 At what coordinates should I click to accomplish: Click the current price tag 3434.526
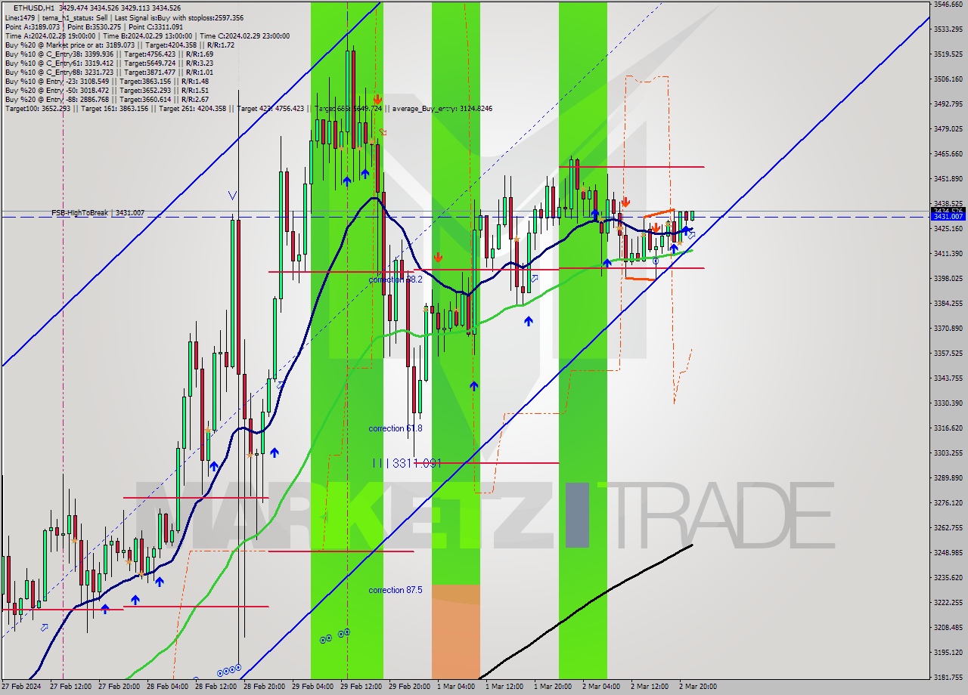pyautogui.click(x=948, y=211)
